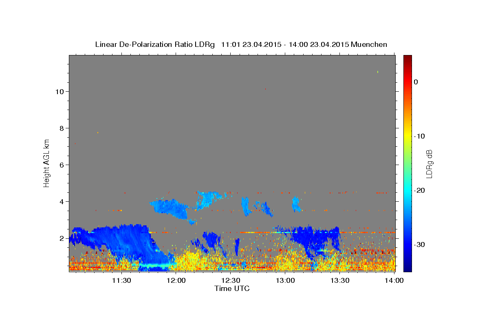Click the colorbar value 0
The image size is (489, 326).
point(416,82)
